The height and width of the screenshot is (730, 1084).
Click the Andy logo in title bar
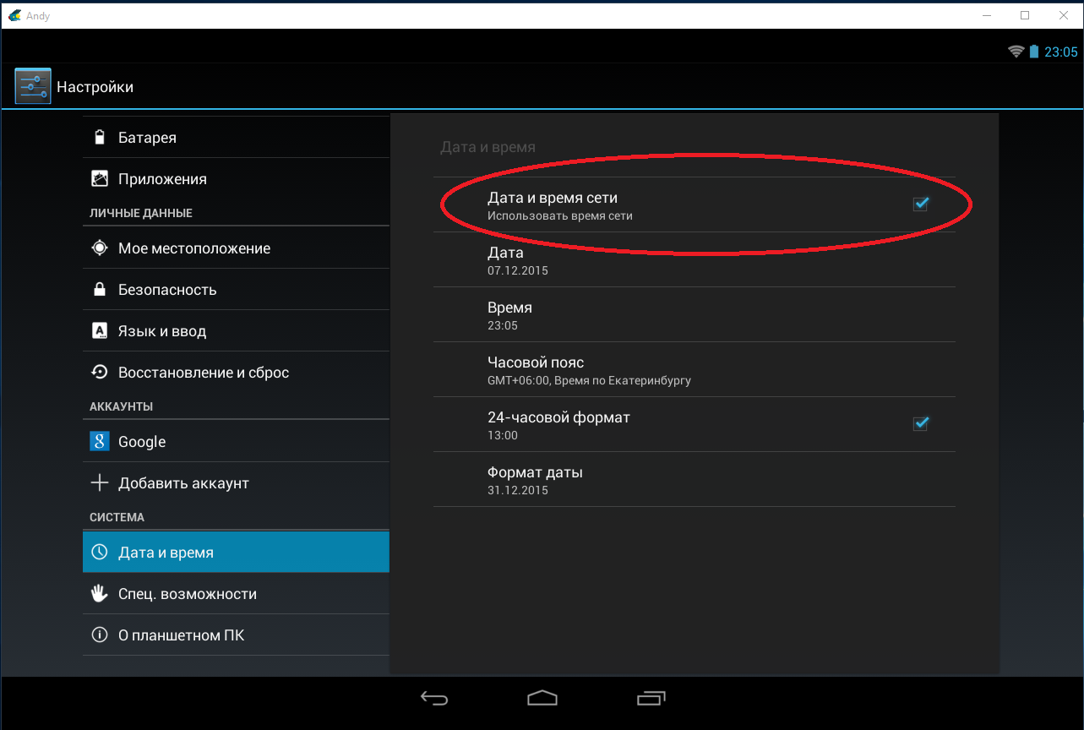[14, 15]
